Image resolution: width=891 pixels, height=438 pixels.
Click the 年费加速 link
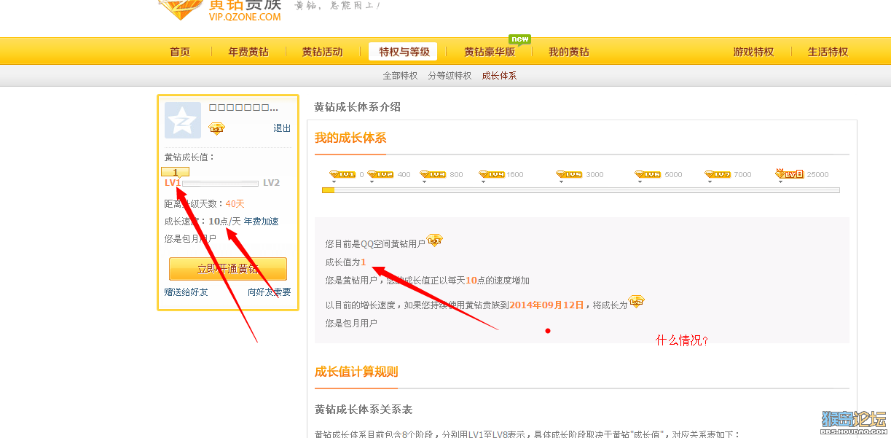261,222
